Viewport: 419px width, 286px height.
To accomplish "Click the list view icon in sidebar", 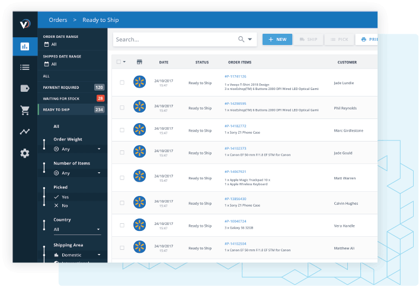I will (24, 67).
